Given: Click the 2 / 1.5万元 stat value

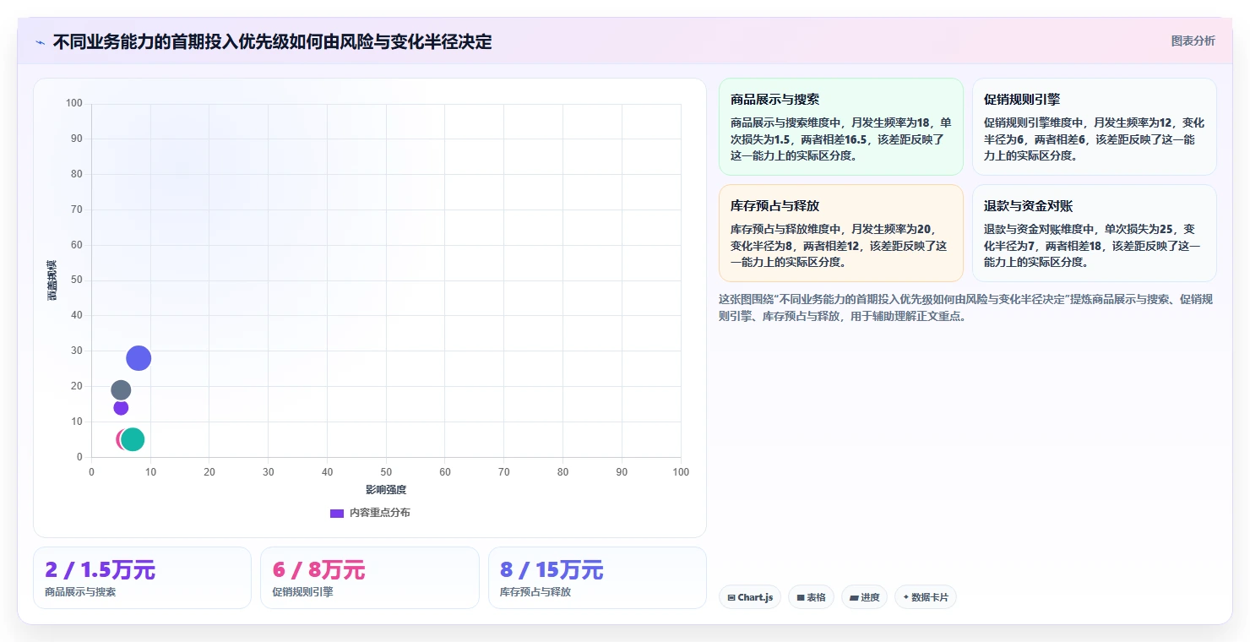Looking at the screenshot, I should [100, 570].
